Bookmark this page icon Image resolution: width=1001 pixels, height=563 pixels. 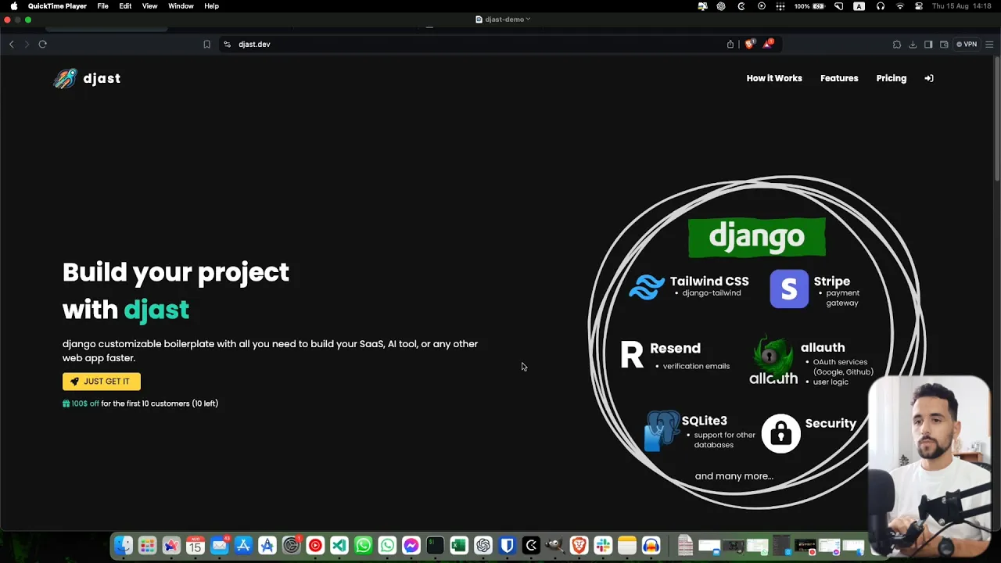point(206,45)
